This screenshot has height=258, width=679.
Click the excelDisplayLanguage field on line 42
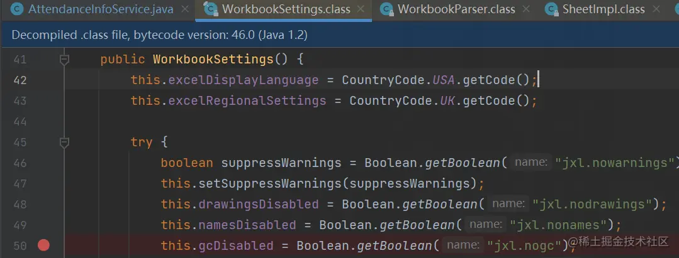244,80
